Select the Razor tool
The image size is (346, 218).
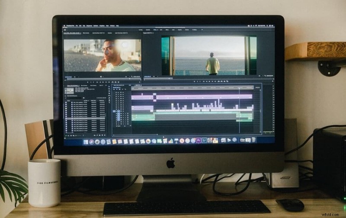(x=109, y=93)
